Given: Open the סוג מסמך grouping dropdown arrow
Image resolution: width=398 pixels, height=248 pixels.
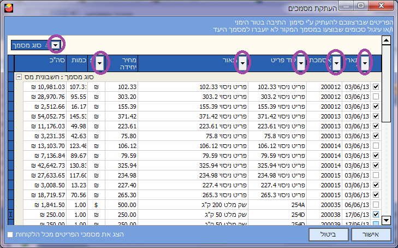Looking at the screenshot, I should click(56, 44).
